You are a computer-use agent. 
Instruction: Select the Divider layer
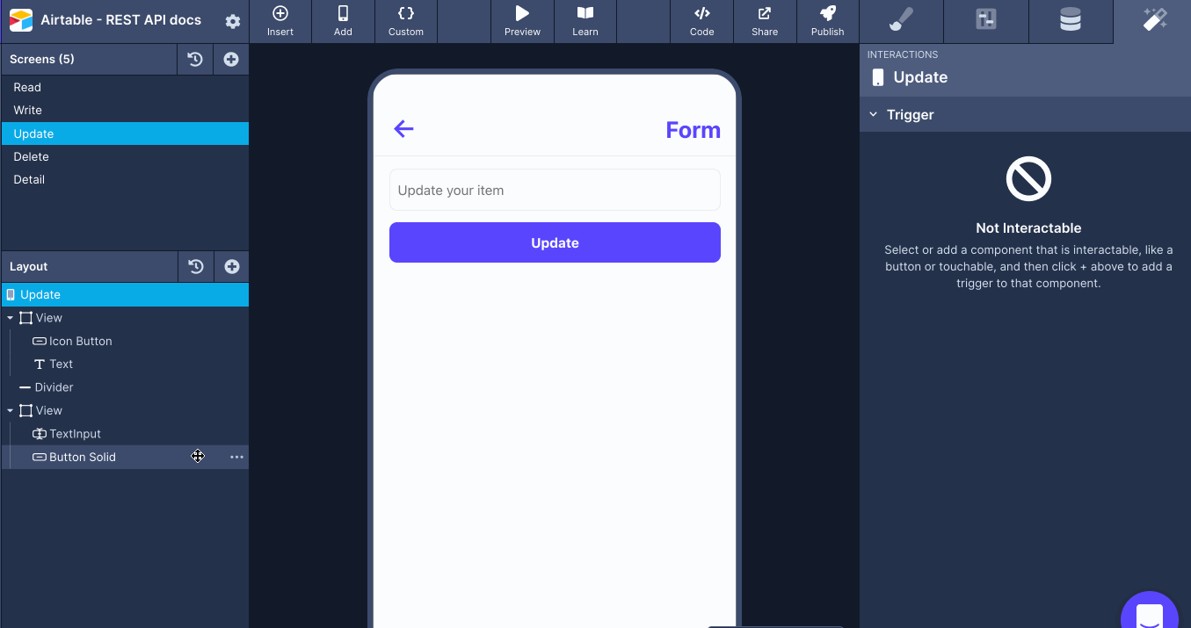point(125,387)
